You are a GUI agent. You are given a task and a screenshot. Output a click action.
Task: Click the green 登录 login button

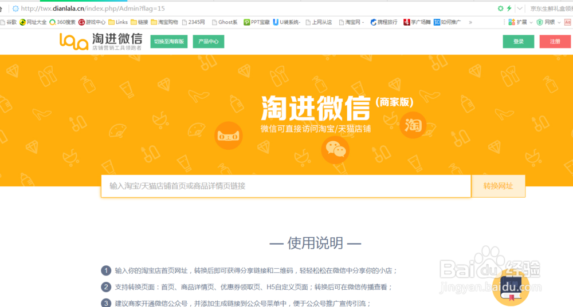click(518, 42)
